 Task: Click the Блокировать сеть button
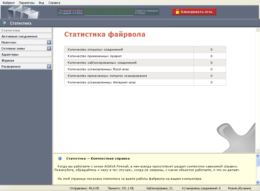coord(194,11)
